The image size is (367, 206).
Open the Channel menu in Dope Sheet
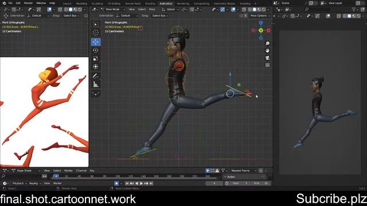tap(81, 171)
